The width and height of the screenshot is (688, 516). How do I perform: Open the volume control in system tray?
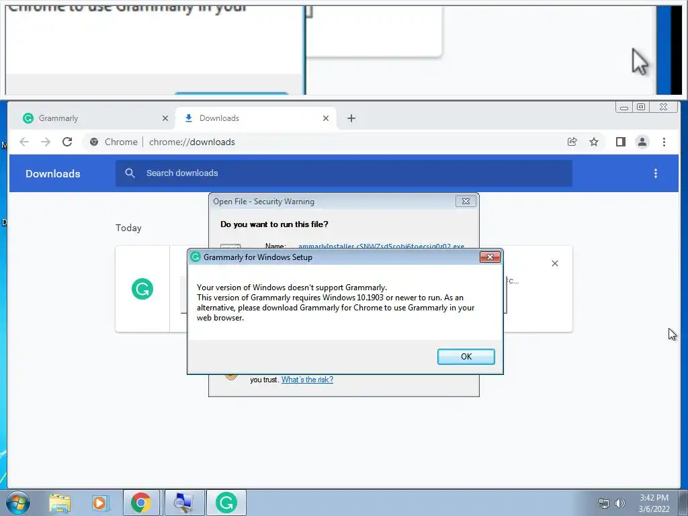(620, 503)
